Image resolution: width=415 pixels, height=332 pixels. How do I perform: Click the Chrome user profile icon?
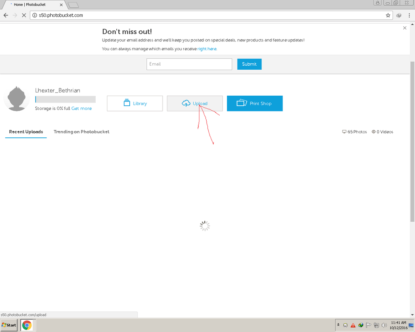pyautogui.click(x=378, y=3)
